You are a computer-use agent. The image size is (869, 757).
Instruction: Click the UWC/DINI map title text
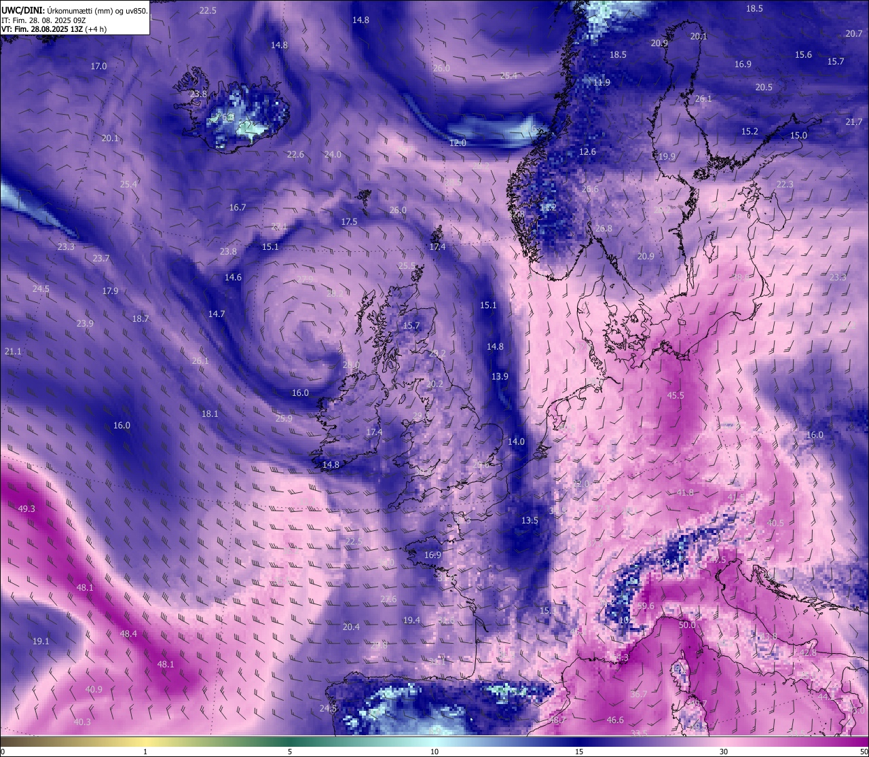[75, 10]
